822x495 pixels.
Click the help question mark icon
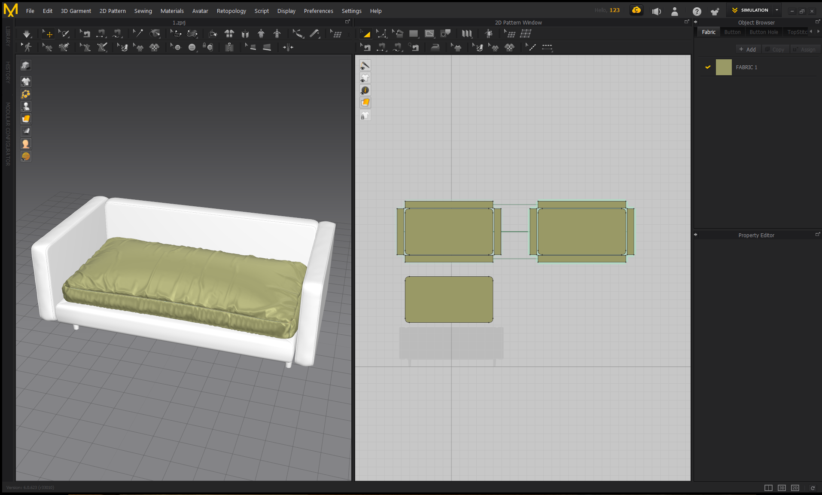(x=697, y=11)
